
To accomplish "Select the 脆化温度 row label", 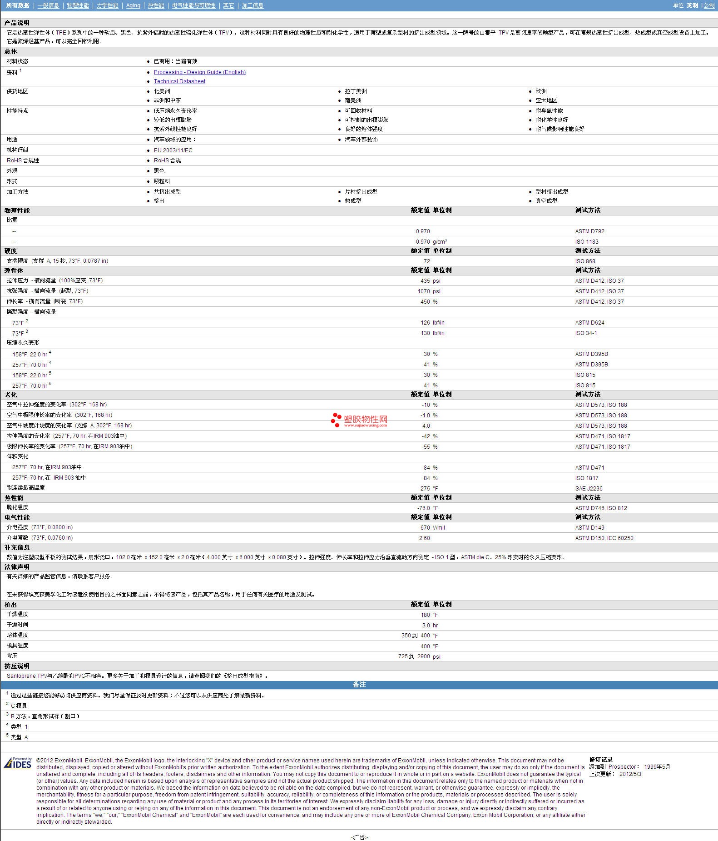I will click(x=17, y=507).
